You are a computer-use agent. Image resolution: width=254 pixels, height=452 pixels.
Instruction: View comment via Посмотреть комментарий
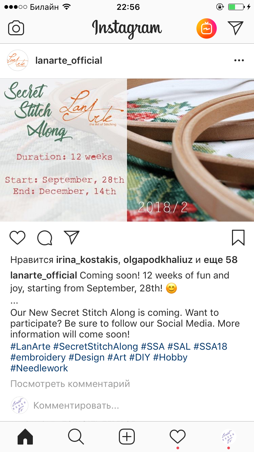[x=70, y=384]
